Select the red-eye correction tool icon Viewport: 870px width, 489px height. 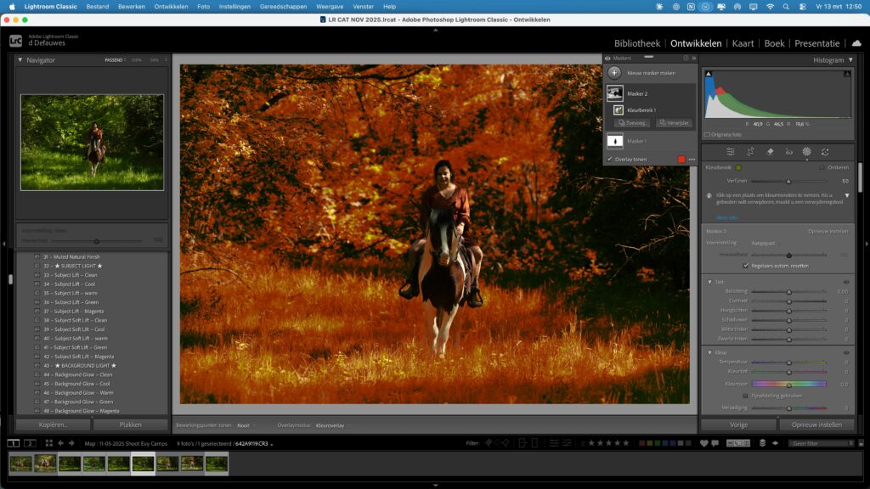pyautogui.click(x=790, y=151)
